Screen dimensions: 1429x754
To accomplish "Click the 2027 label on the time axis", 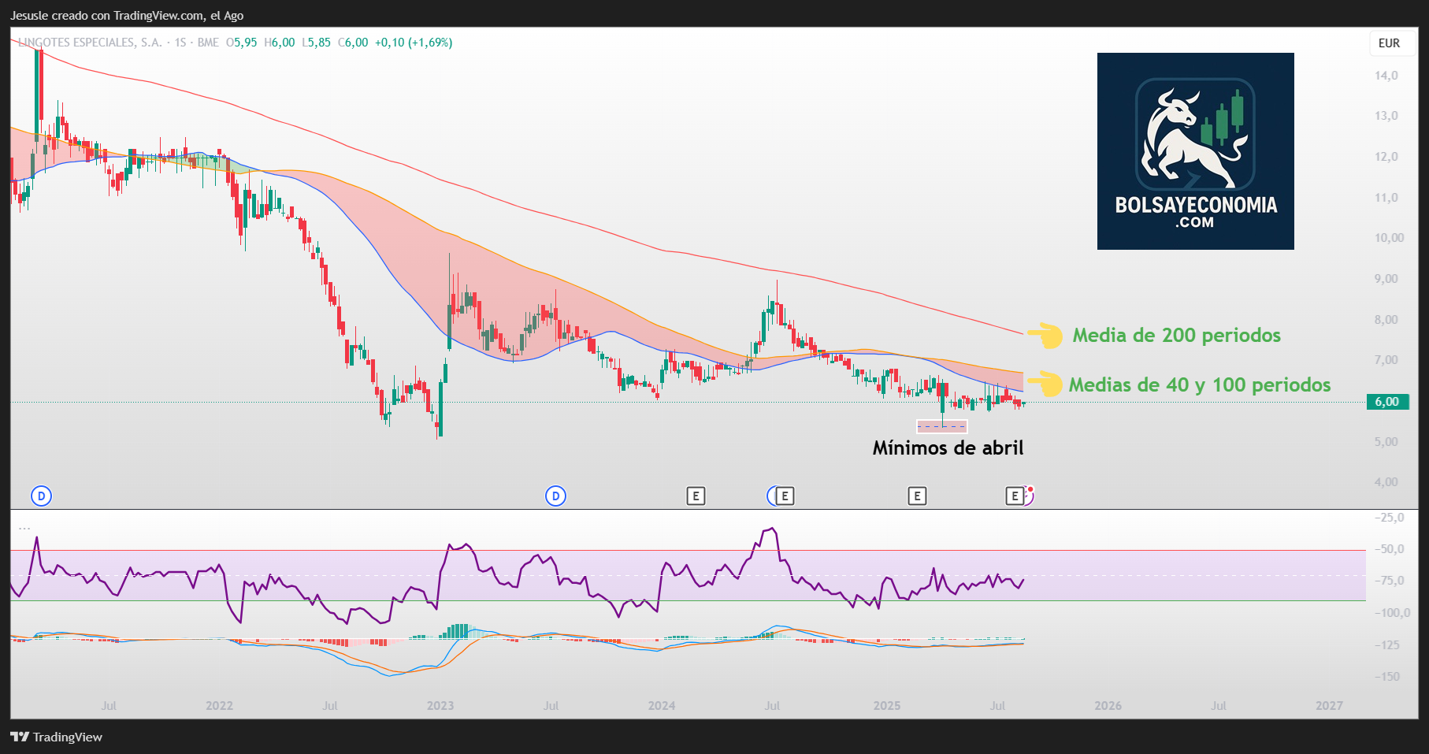I will tap(1330, 706).
